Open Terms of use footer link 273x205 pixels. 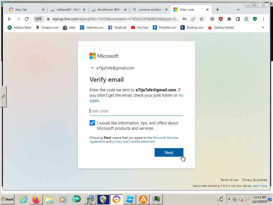(x=229, y=180)
